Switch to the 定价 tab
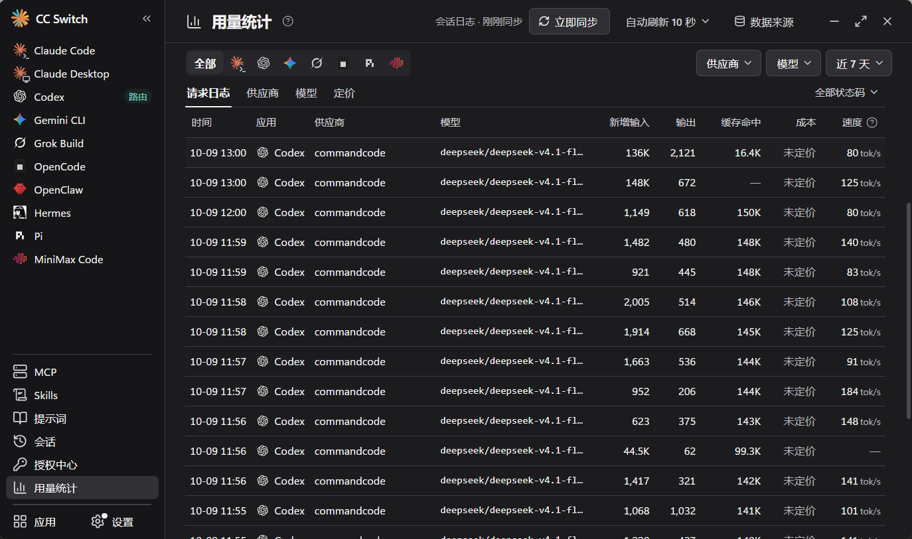 pos(344,93)
